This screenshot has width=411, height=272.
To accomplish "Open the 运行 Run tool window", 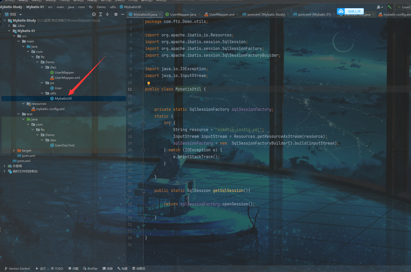I will click(41, 269).
